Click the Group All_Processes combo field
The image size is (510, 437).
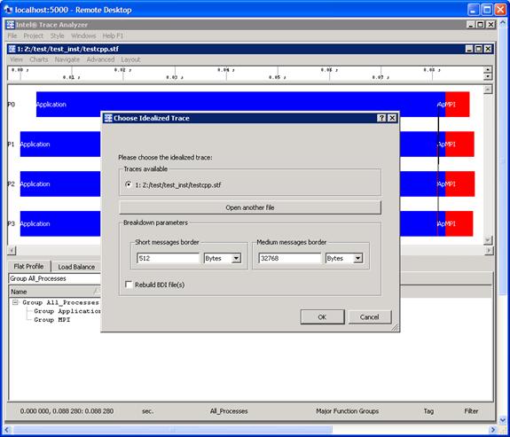tap(55, 278)
